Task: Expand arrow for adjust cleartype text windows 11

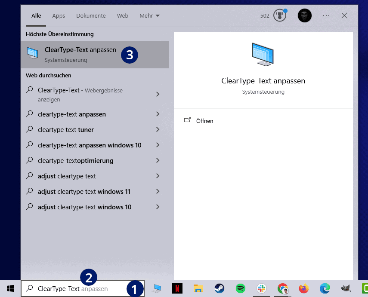Action: [x=158, y=191]
